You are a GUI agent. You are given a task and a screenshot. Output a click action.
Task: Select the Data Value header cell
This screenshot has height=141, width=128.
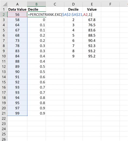coord(17,9)
